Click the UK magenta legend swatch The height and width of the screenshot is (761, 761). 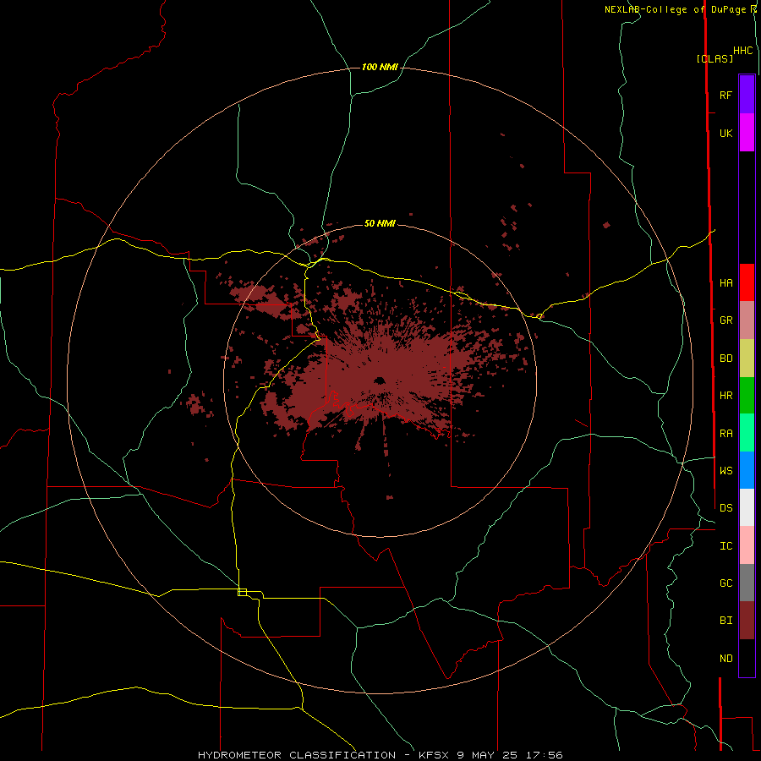pyautogui.click(x=747, y=133)
